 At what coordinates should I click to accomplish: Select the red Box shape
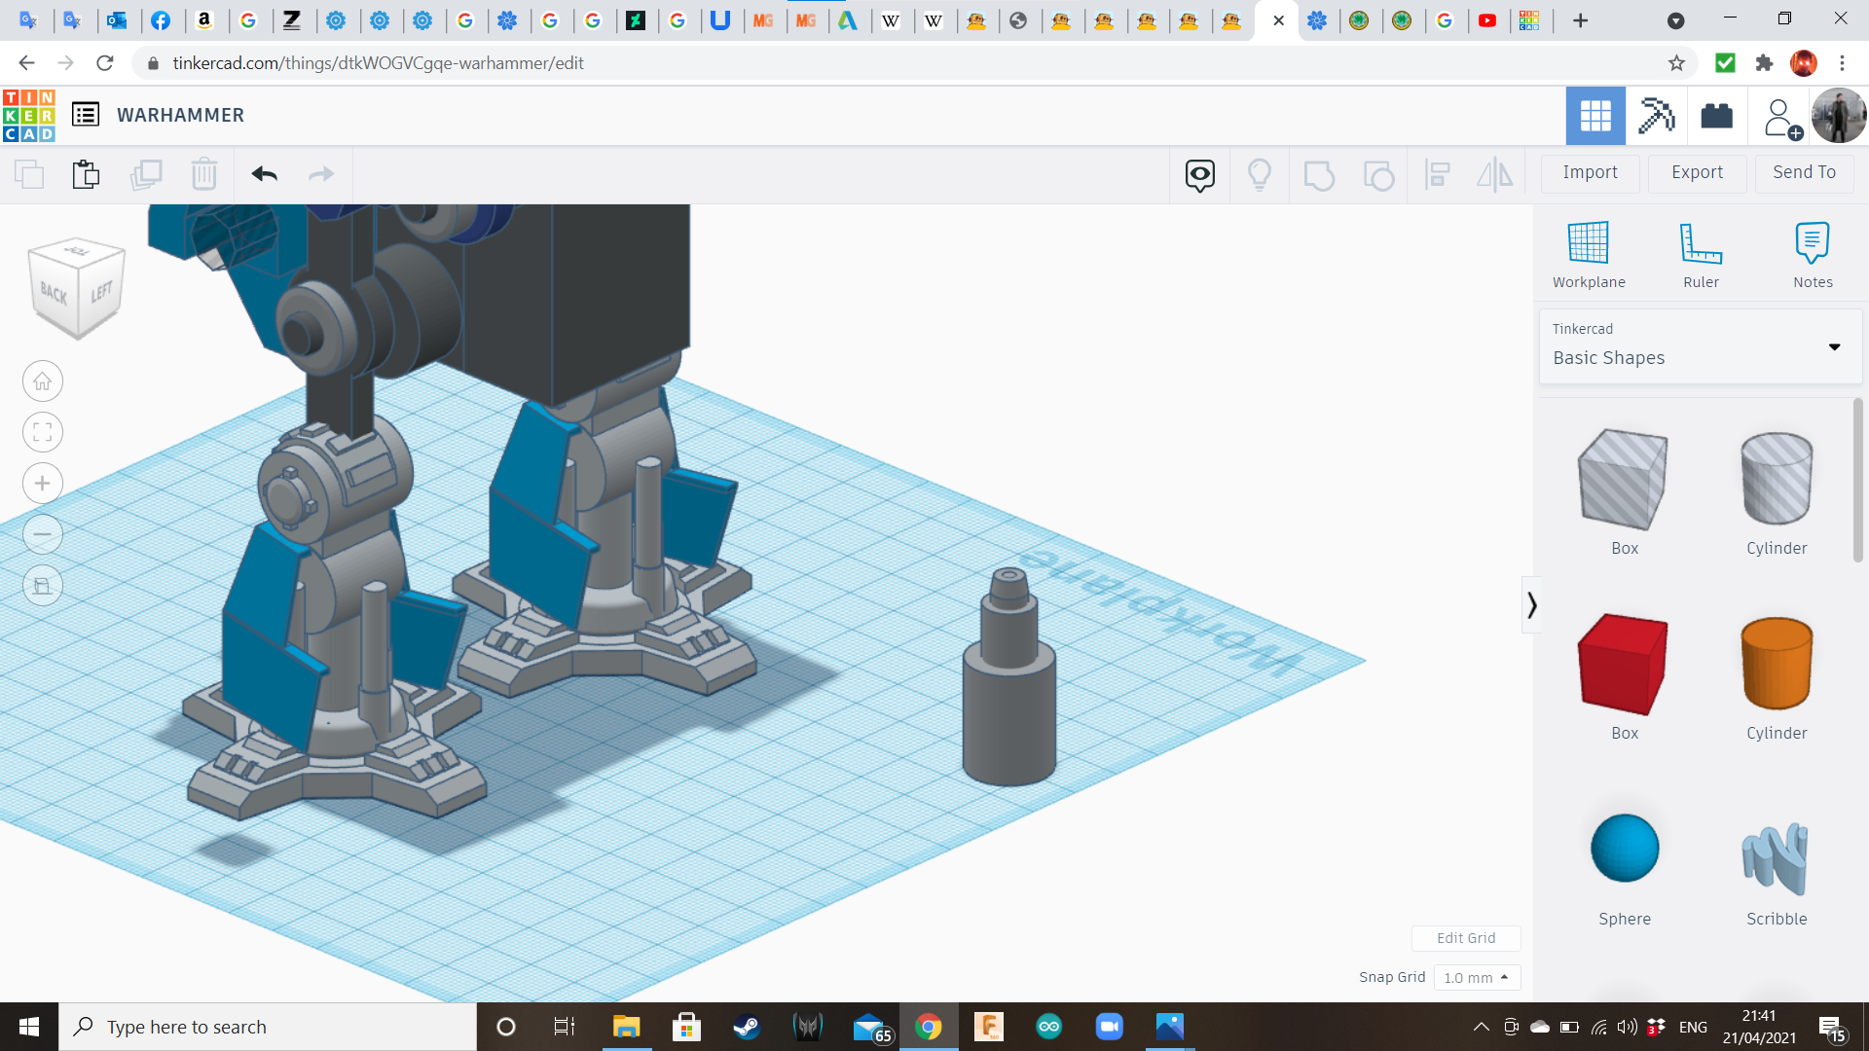coord(1624,666)
